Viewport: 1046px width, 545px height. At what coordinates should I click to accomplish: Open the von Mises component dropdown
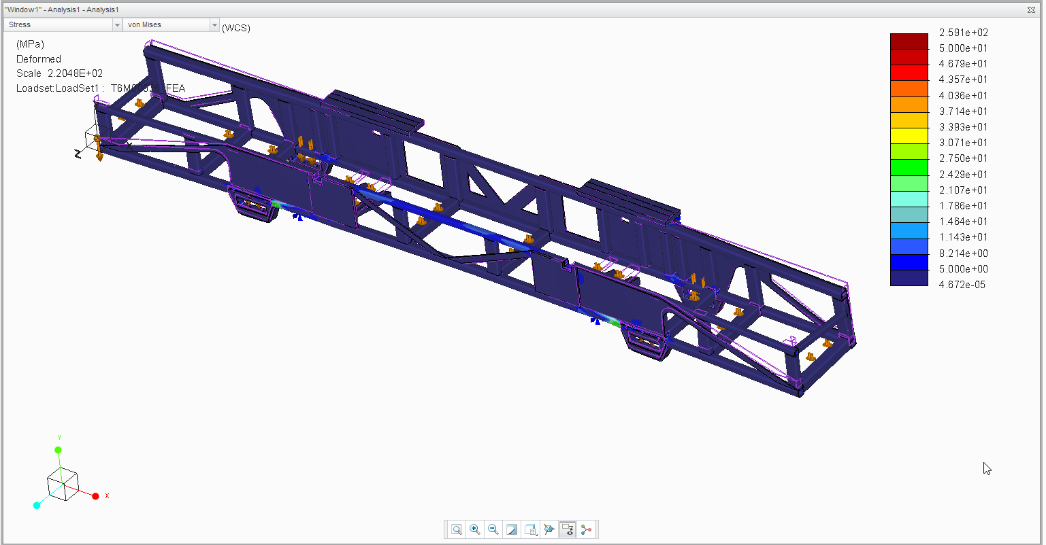click(x=214, y=24)
